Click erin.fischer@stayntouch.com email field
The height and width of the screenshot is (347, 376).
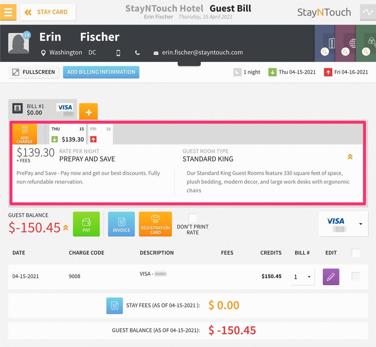tap(202, 52)
